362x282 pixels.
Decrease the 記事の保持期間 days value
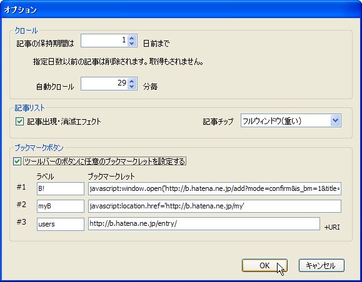point(132,43)
